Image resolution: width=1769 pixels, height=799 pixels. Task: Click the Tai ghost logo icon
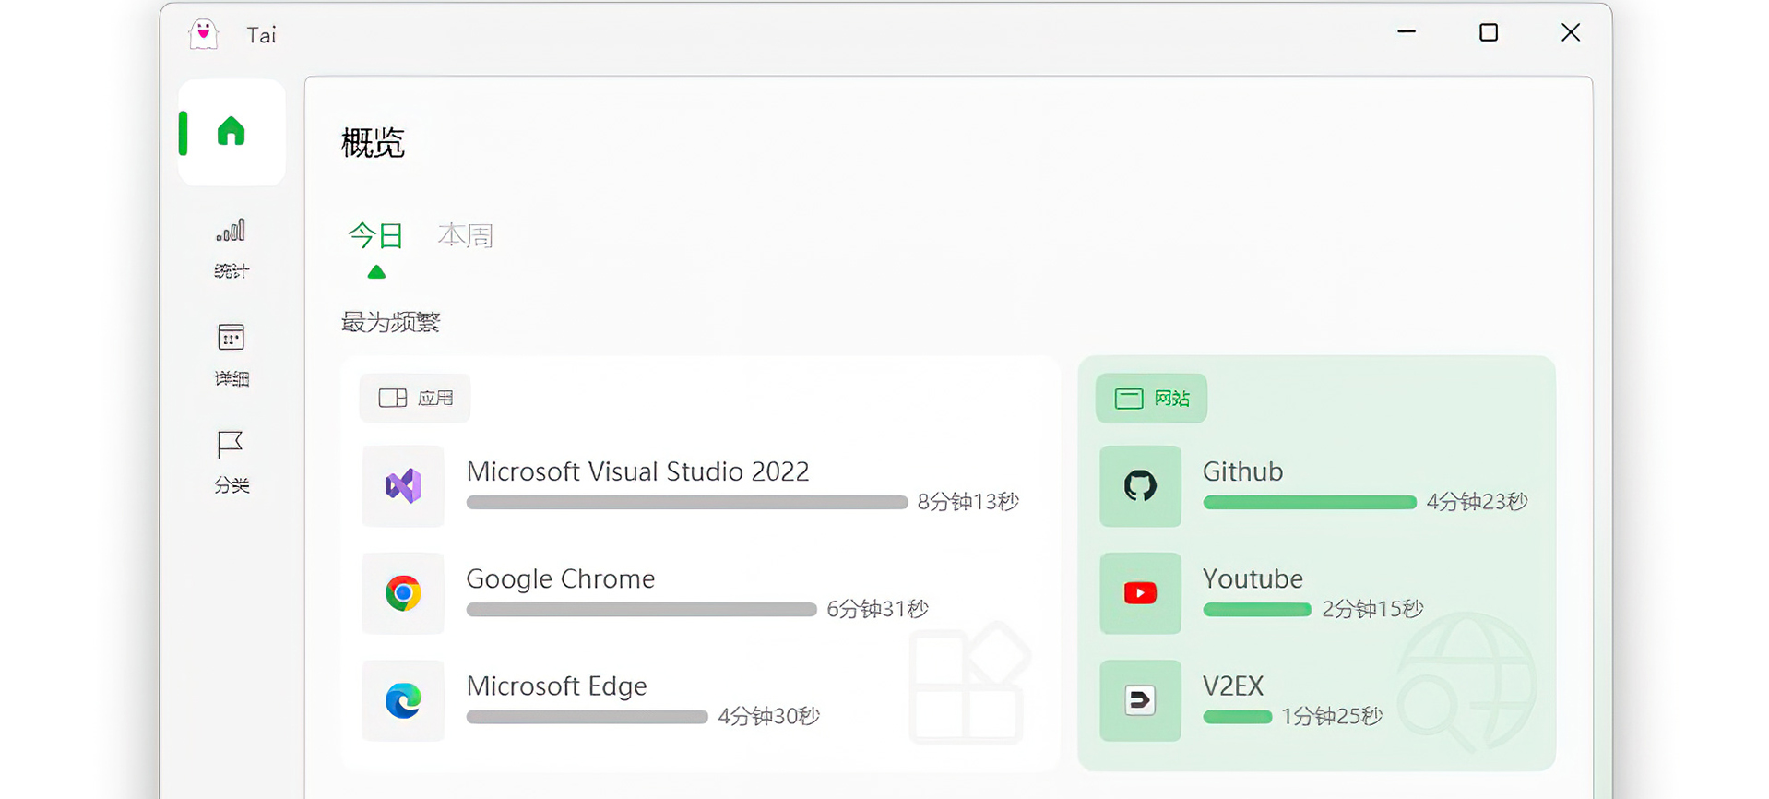[204, 34]
